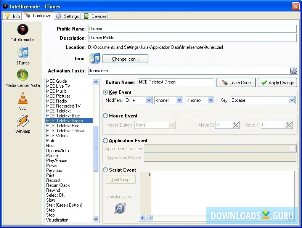Select the Intelliremote profile icon
This screenshot has width=302, height=228.
(x=23, y=29)
